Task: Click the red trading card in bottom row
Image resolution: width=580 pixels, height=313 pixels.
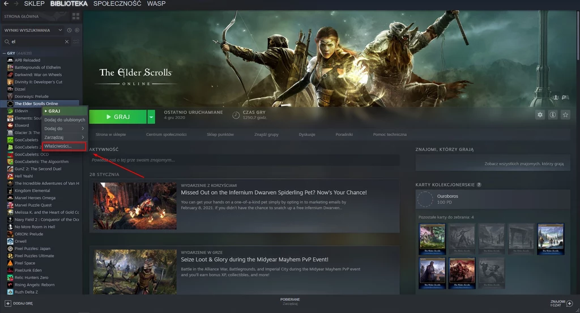Action: pos(462,273)
